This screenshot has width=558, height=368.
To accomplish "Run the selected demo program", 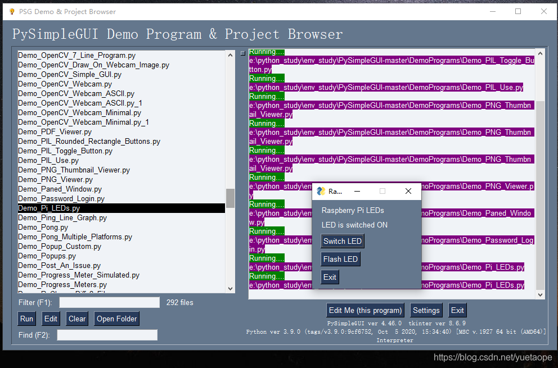I will (26, 319).
